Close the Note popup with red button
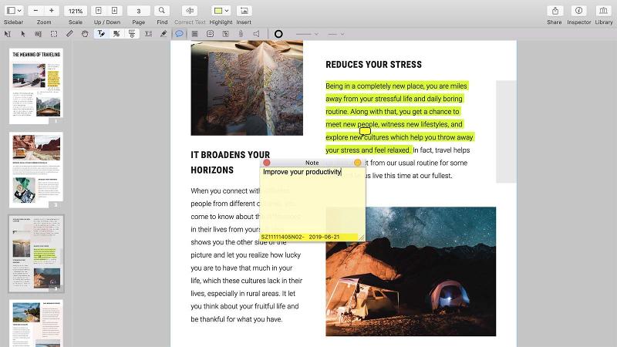This screenshot has width=617, height=347. pos(267,163)
